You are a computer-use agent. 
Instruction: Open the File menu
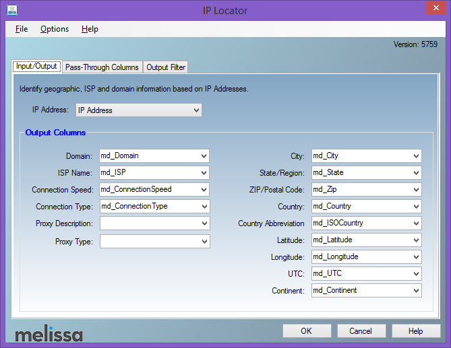(22, 29)
